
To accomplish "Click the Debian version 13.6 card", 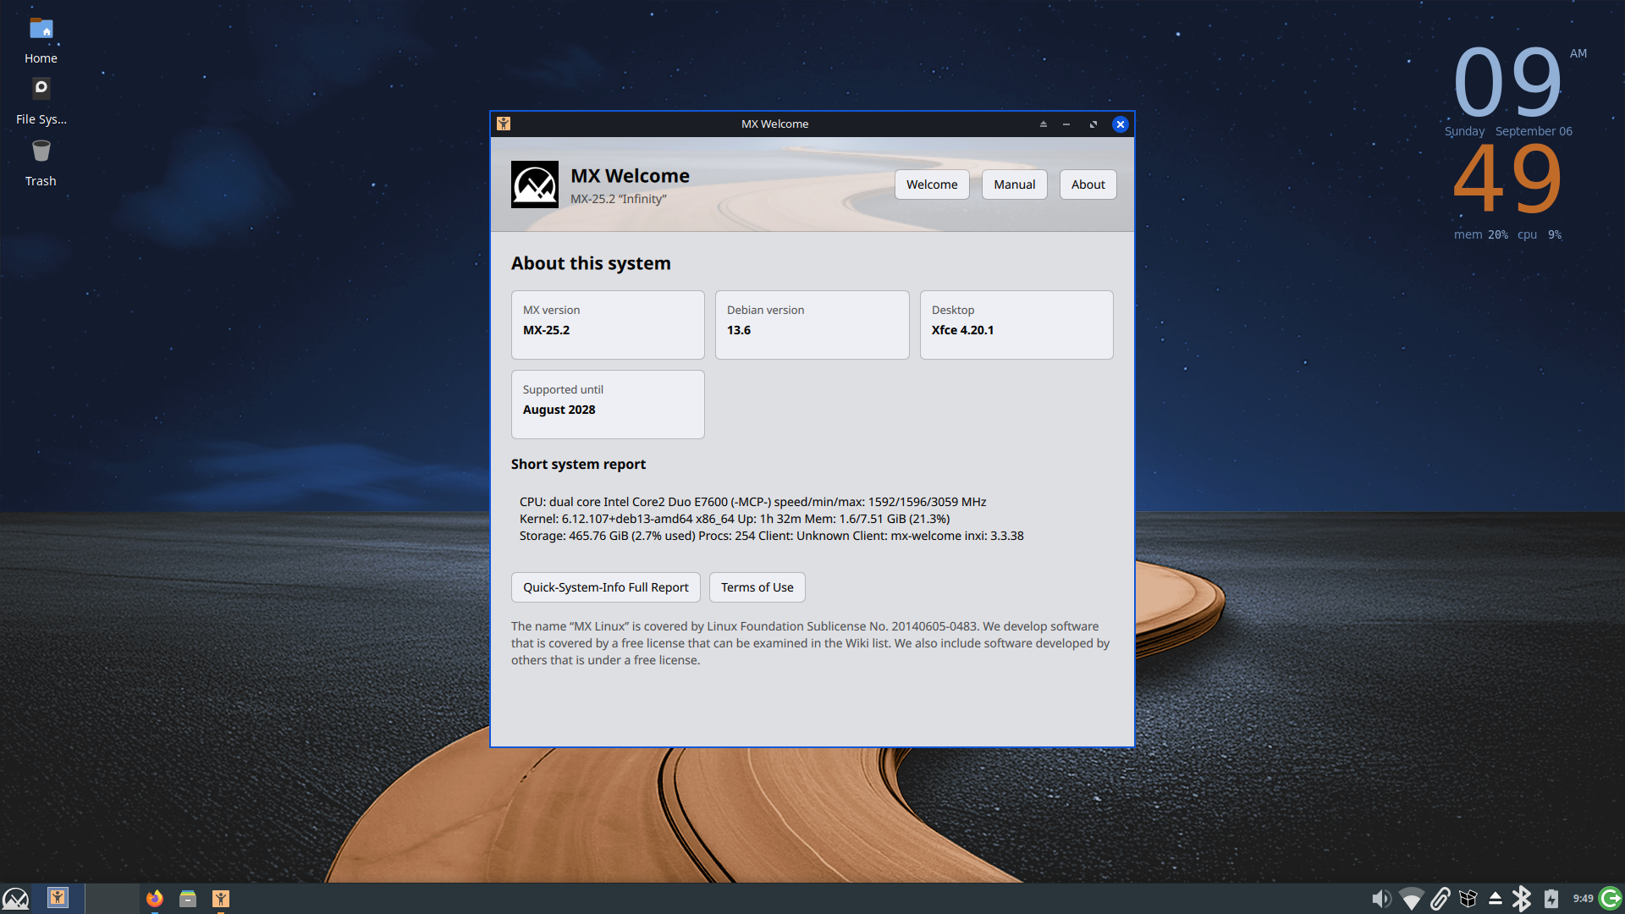I will pos(812,325).
